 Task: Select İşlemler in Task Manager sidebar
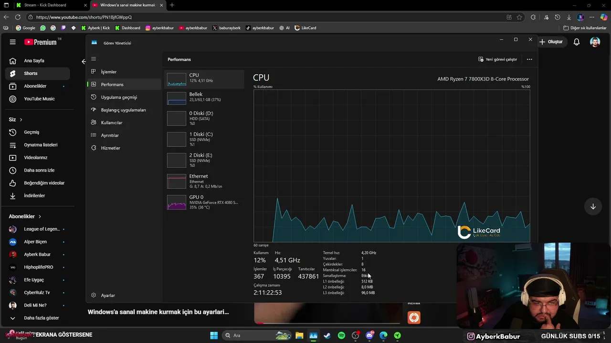[124, 72]
